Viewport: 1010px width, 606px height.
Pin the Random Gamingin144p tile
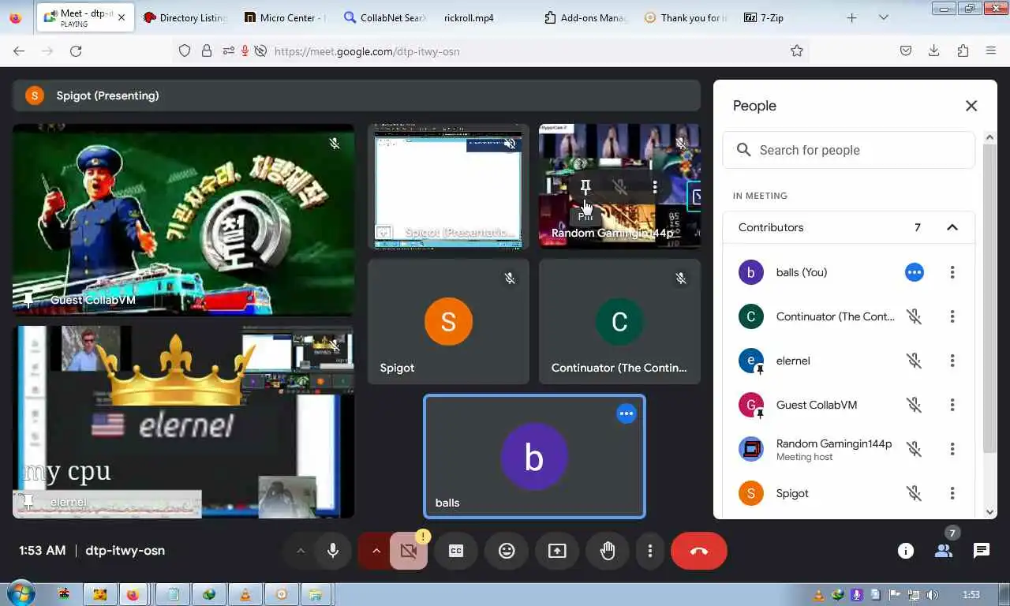click(x=585, y=187)
